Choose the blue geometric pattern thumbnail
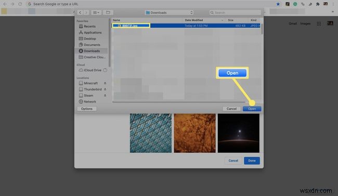 (151, 133)
